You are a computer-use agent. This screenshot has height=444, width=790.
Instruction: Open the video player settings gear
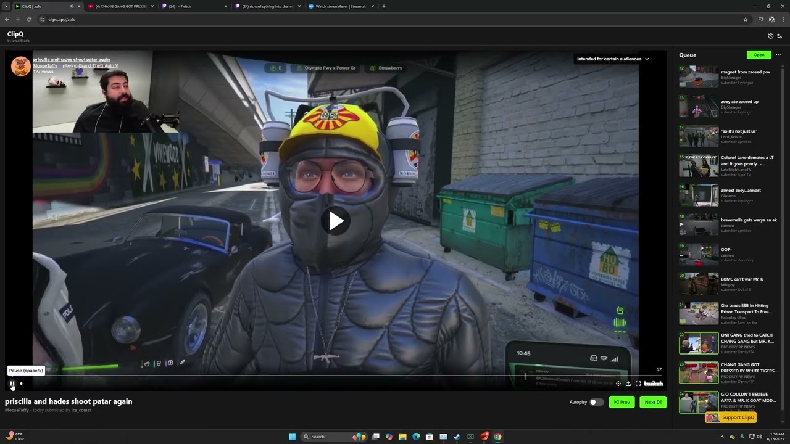coord(618,384)
